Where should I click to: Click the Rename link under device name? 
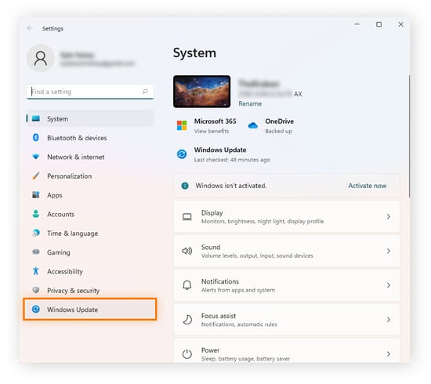(250, 103)
